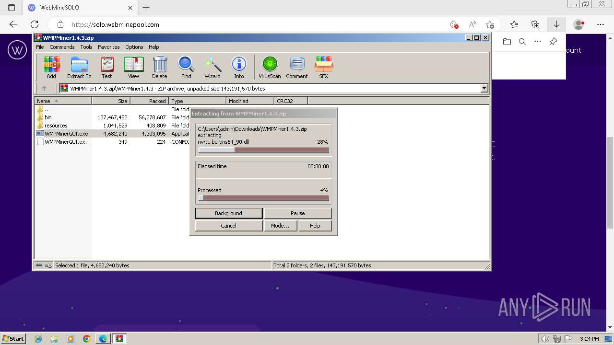The image size is (614, 345).
Task: Click the browser address bar URL
Action: point(115,24)
